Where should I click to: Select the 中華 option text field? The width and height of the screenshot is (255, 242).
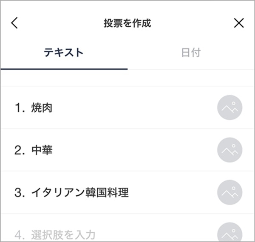tap(42, 150)
